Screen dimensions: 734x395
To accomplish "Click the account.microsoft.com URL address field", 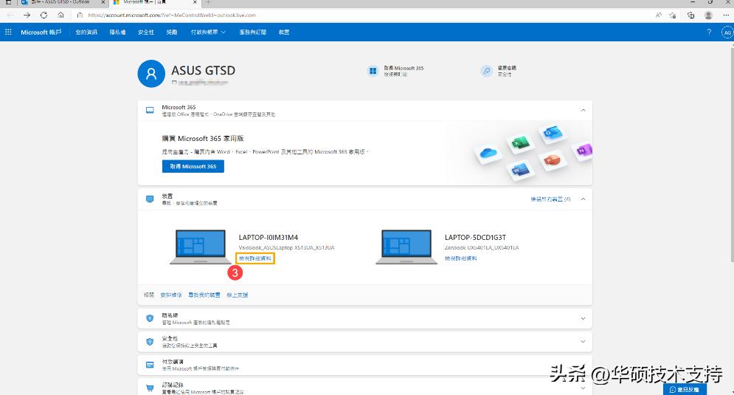I will click(x=171, y=15).
